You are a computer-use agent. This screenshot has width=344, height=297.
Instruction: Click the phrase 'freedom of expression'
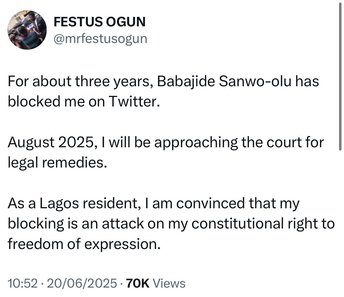click(84, 244)
